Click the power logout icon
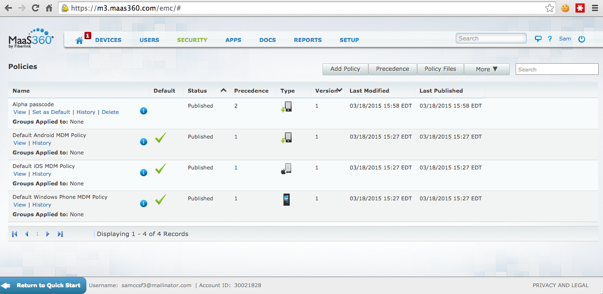Image resolution: width=603 pixels, height=294 pixels. [x=582, y=39]
